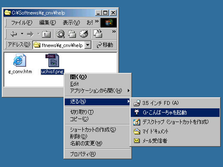Click the g_conv.htm file name label
The height and width of the screenshot is (167, 223).
click(20, 72)
